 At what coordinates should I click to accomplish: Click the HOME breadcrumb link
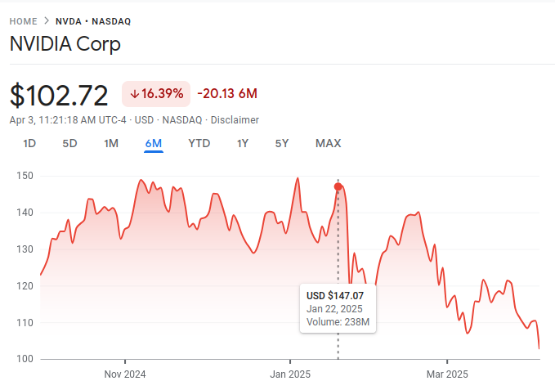(x=24, y=21)
